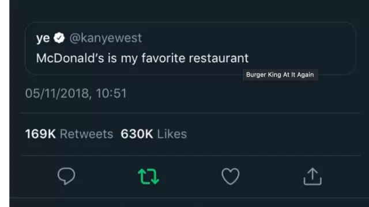Click the word restaurant in the tweet

[x=219, y=58]
